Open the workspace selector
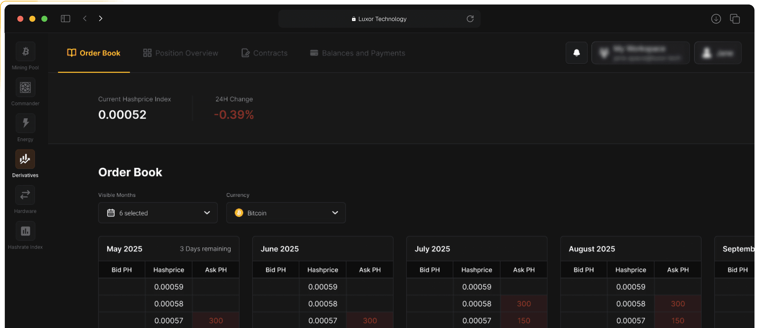This screenshot has width=759, height=328. 641,53
